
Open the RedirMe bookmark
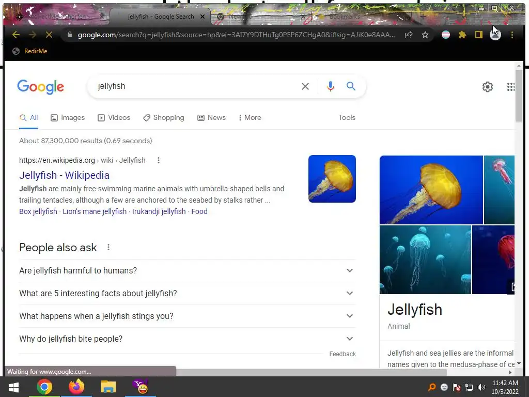[29, 51]
